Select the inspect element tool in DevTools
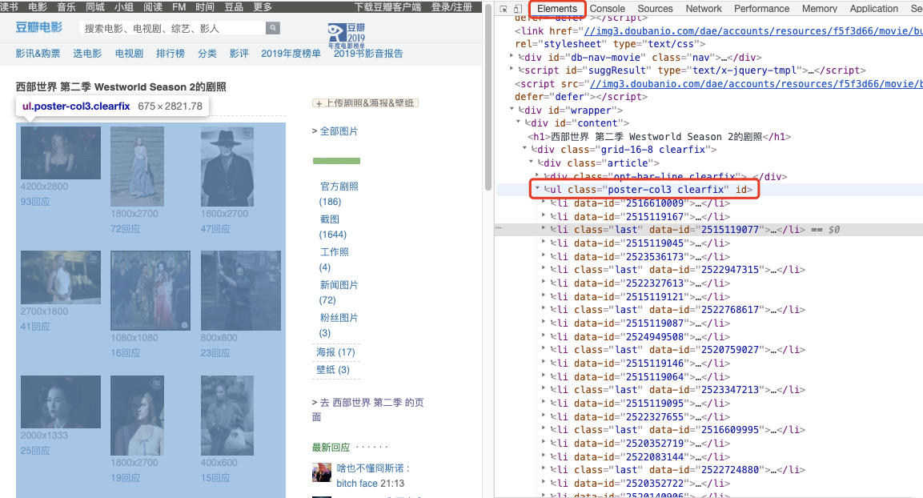This screenshot has width=923, height=498. click(x=504, y=8)
